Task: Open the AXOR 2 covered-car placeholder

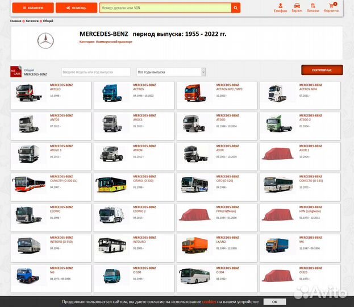Action: 278,153
